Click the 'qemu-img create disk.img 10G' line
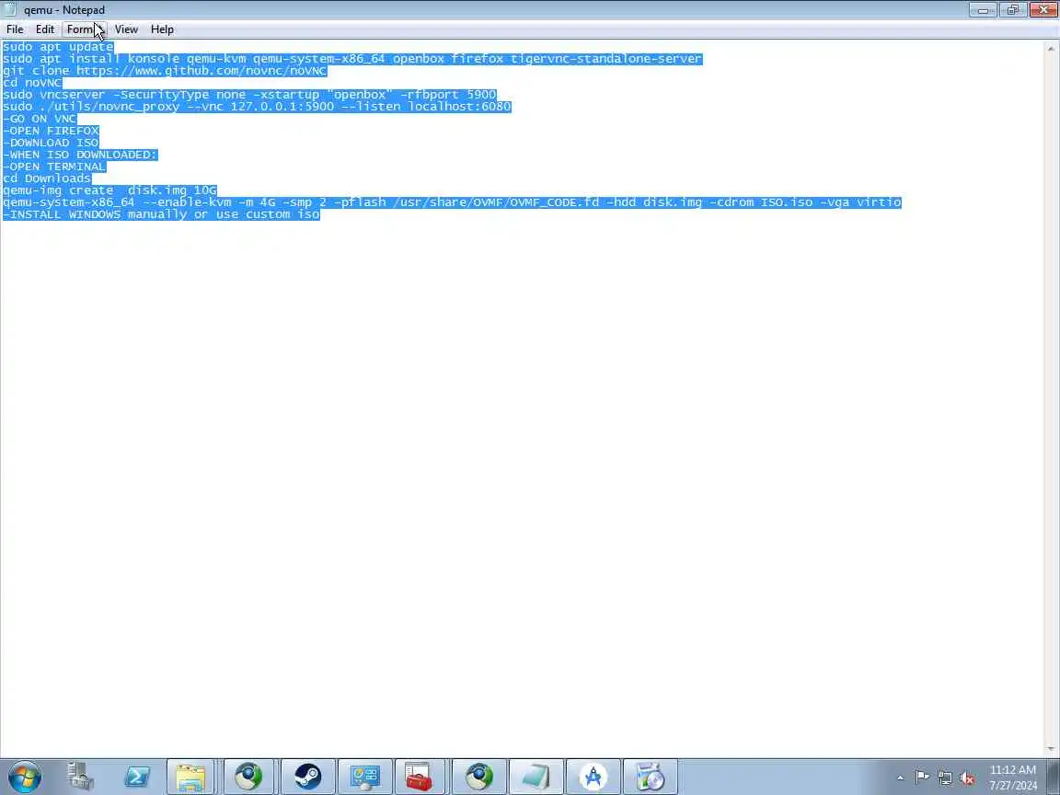The image size is (1060, 795). pos(109,190)
